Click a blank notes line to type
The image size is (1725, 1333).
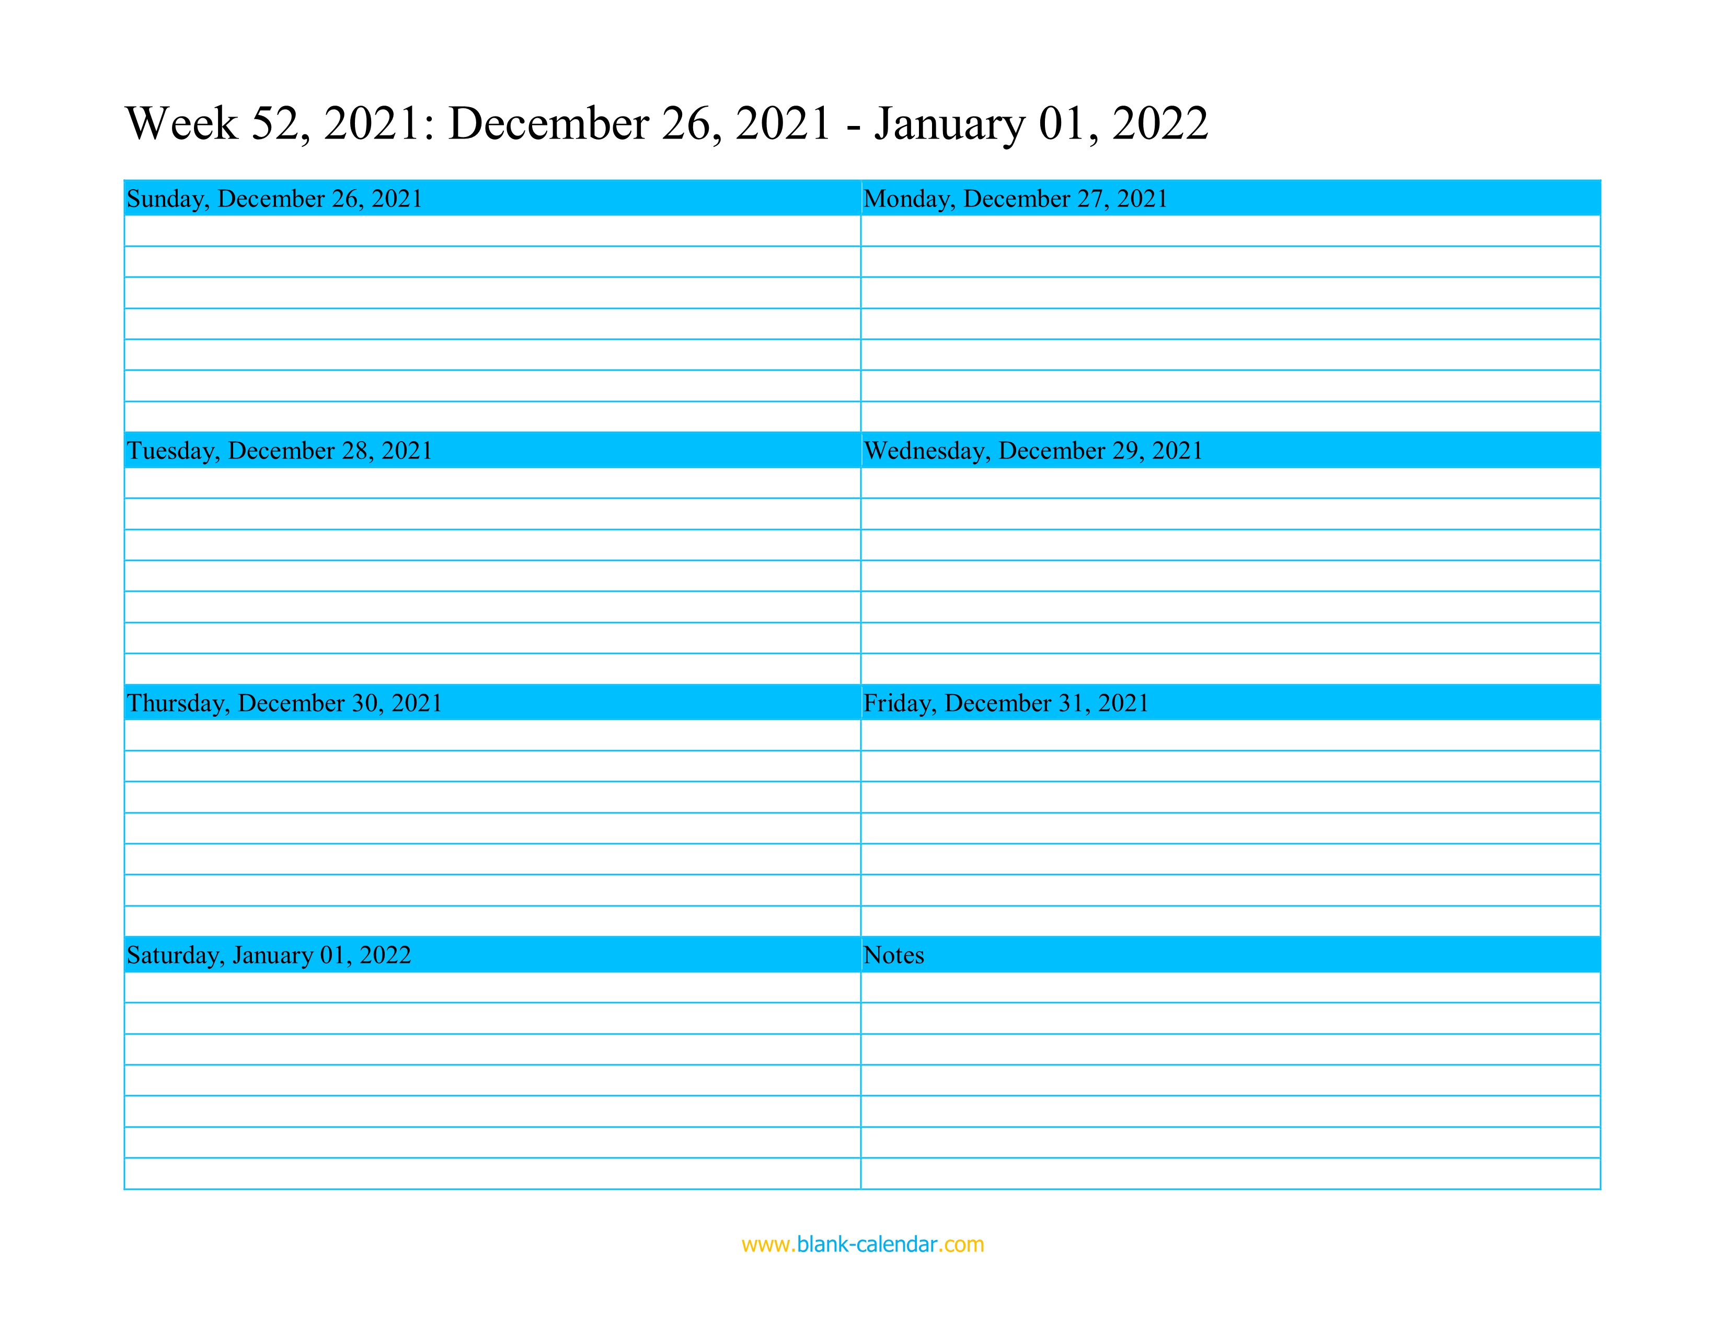pyautogui.click(x=1229, y=1014)
